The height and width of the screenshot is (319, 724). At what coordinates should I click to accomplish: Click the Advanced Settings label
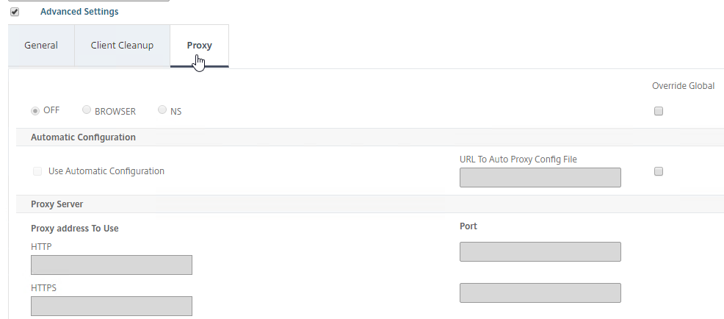(79, 12)
